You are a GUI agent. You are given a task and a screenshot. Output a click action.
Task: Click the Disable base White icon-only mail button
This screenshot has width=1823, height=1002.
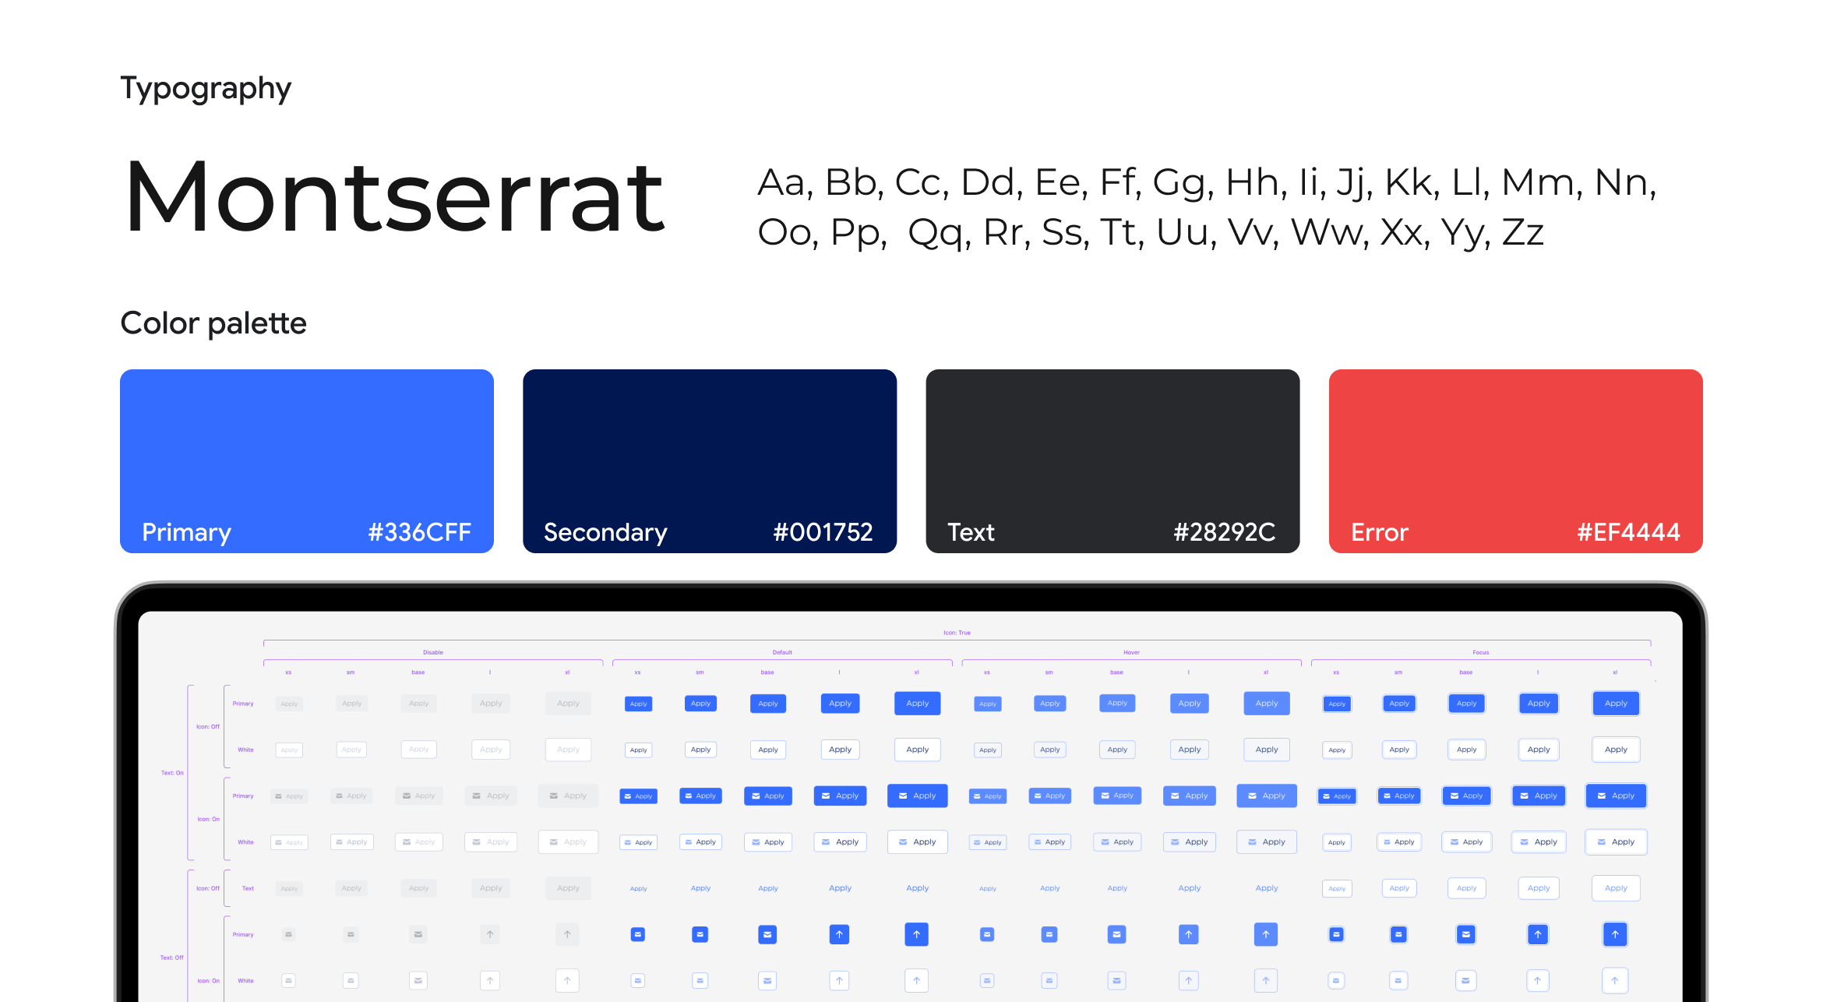pyautogui.click(x=418, y=981)
